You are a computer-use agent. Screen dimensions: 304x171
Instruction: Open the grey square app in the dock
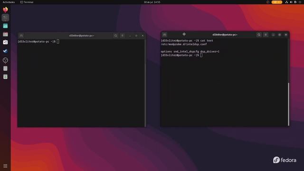(5, 68)
